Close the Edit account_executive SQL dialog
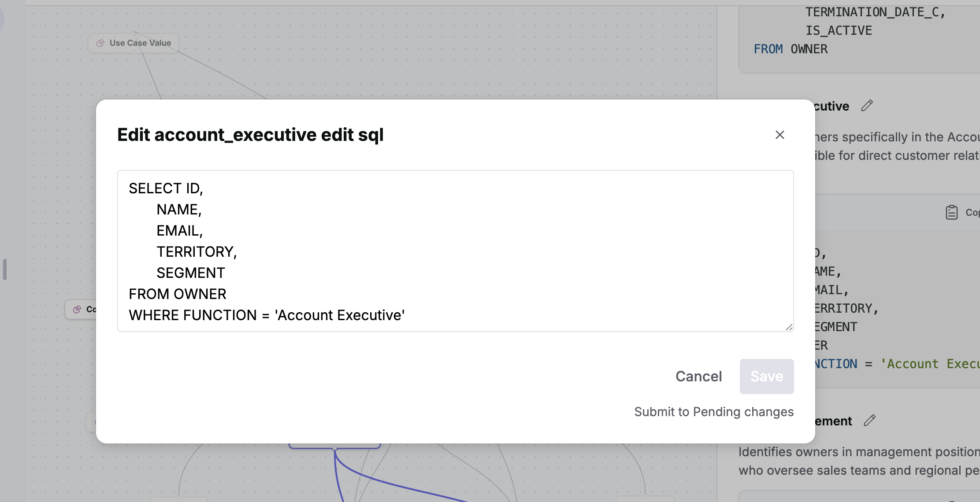The width and height of the screenshot is (980, 502). pos(780,135)
